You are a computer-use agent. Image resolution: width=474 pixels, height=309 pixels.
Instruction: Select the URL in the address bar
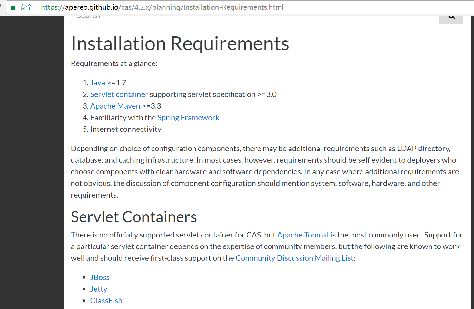pyautogui.click(x=162, y=7)
